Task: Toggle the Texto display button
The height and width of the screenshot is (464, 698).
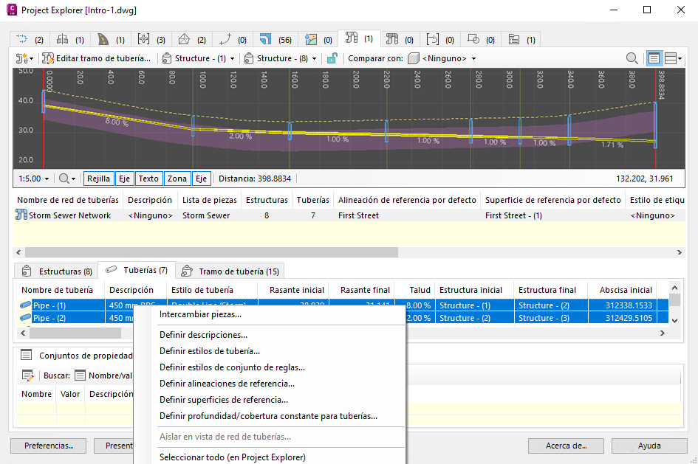Action: click(x=148, y=179)
